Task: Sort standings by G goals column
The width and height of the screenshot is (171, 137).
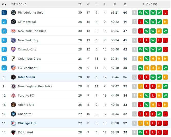Action: tap(115, 4)
